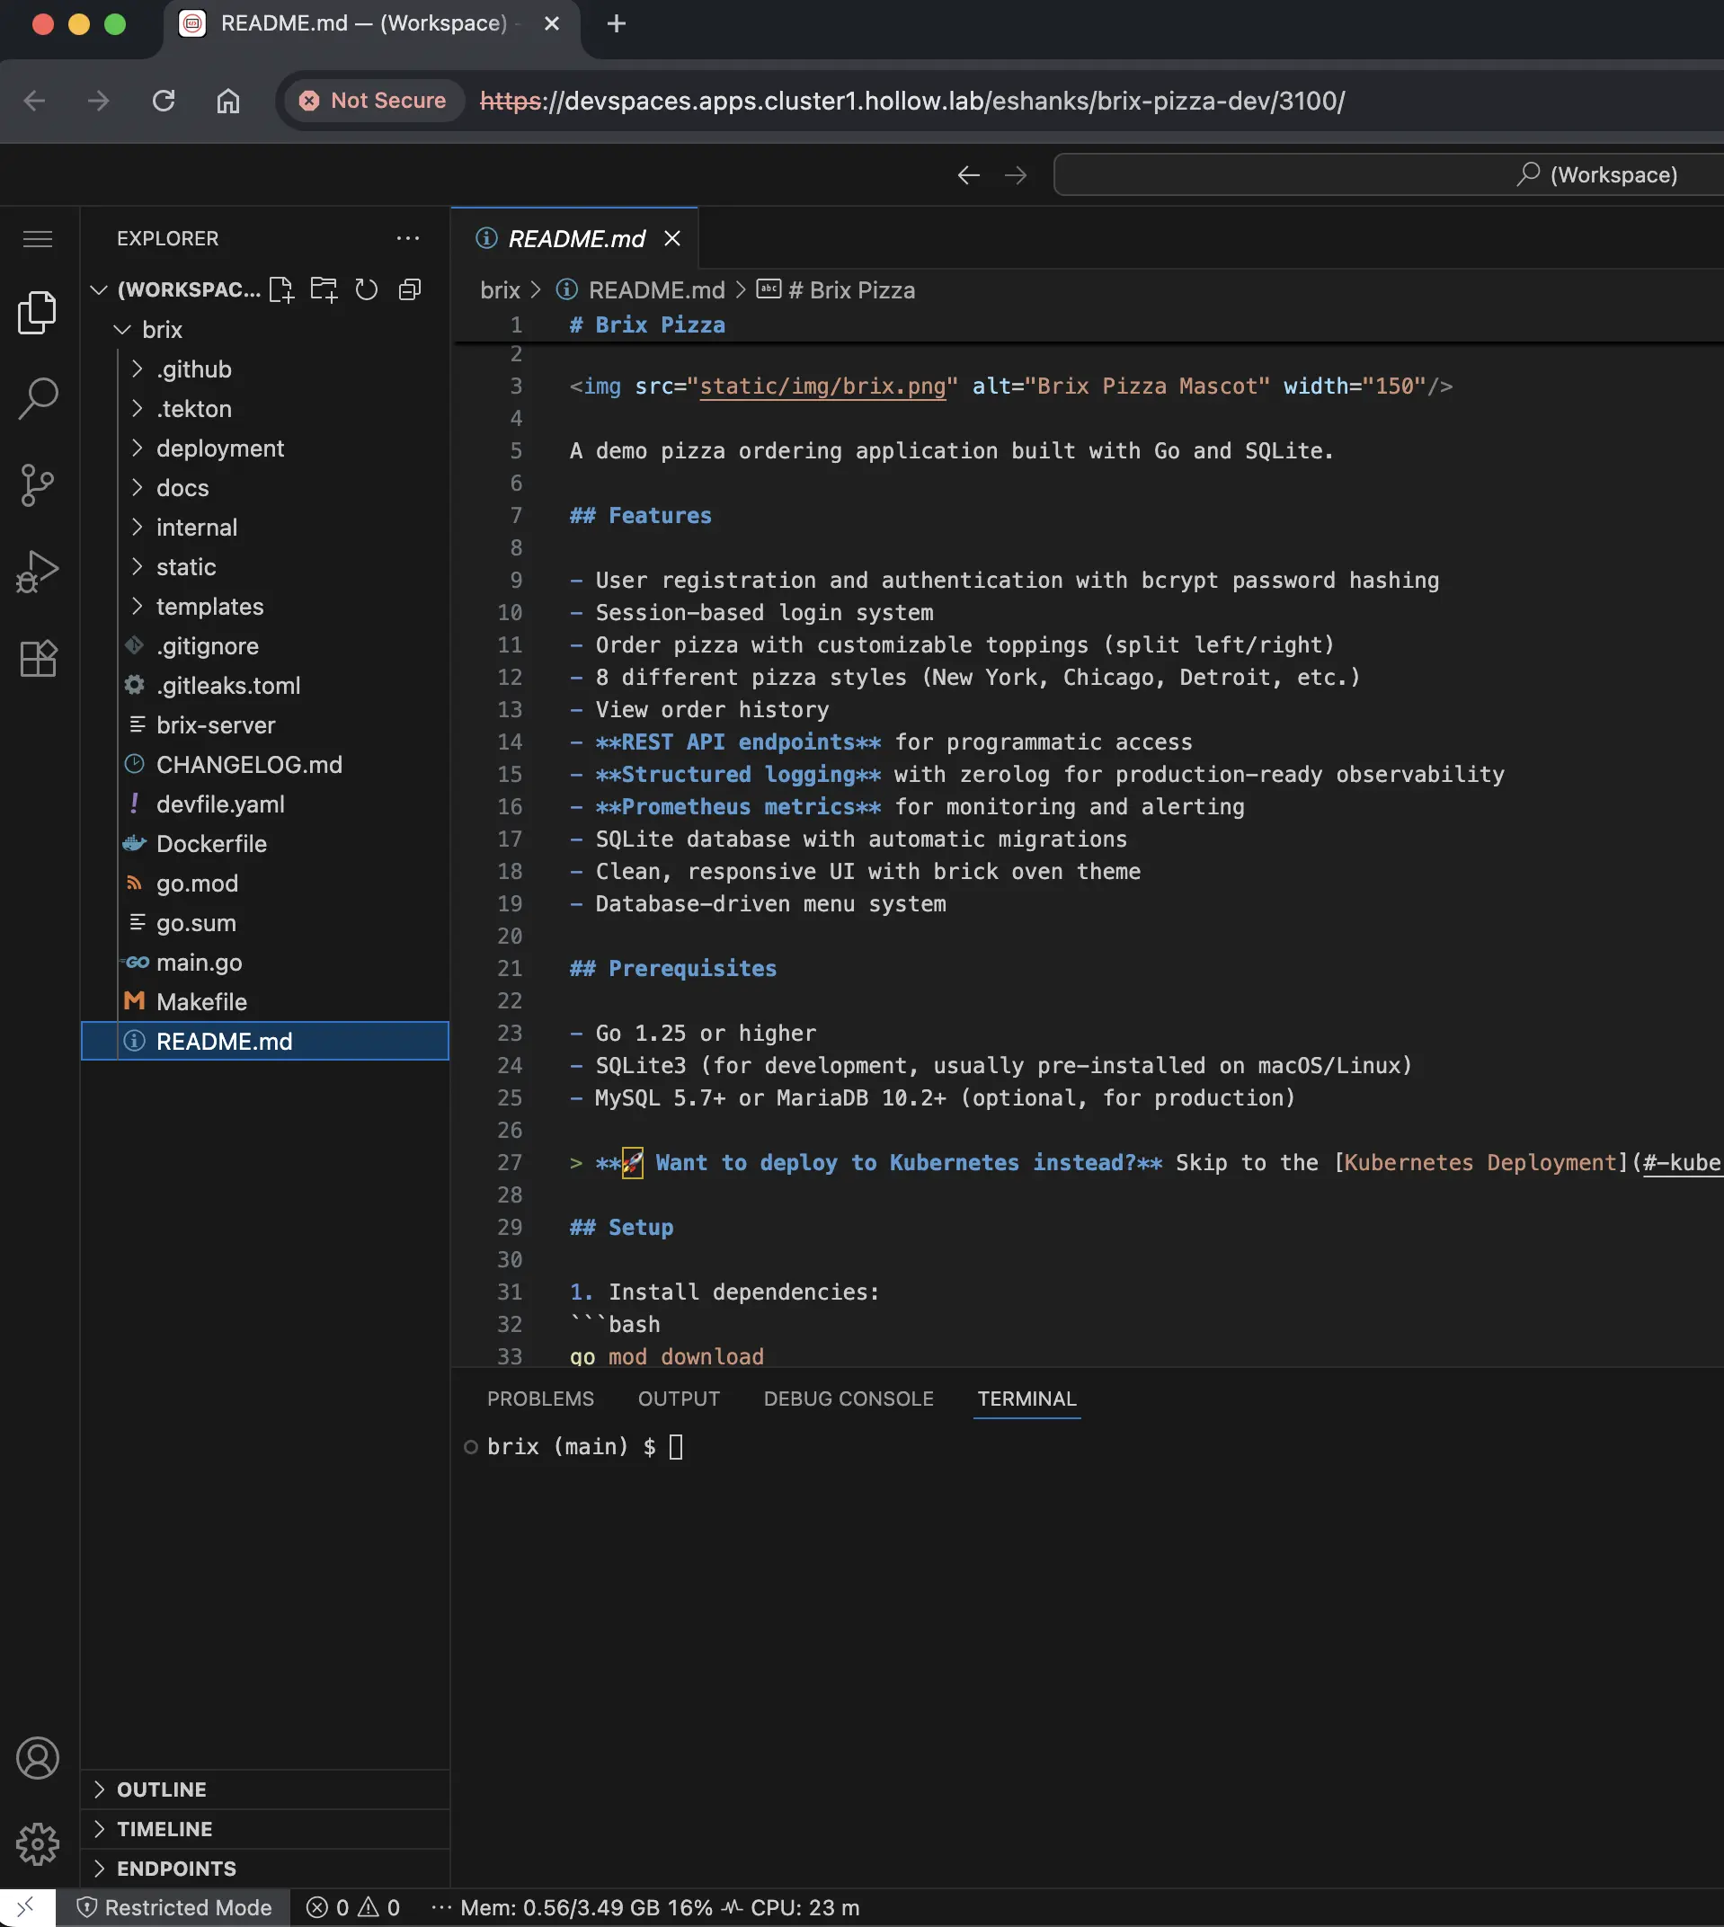Open go.mod file

point(265,884)
